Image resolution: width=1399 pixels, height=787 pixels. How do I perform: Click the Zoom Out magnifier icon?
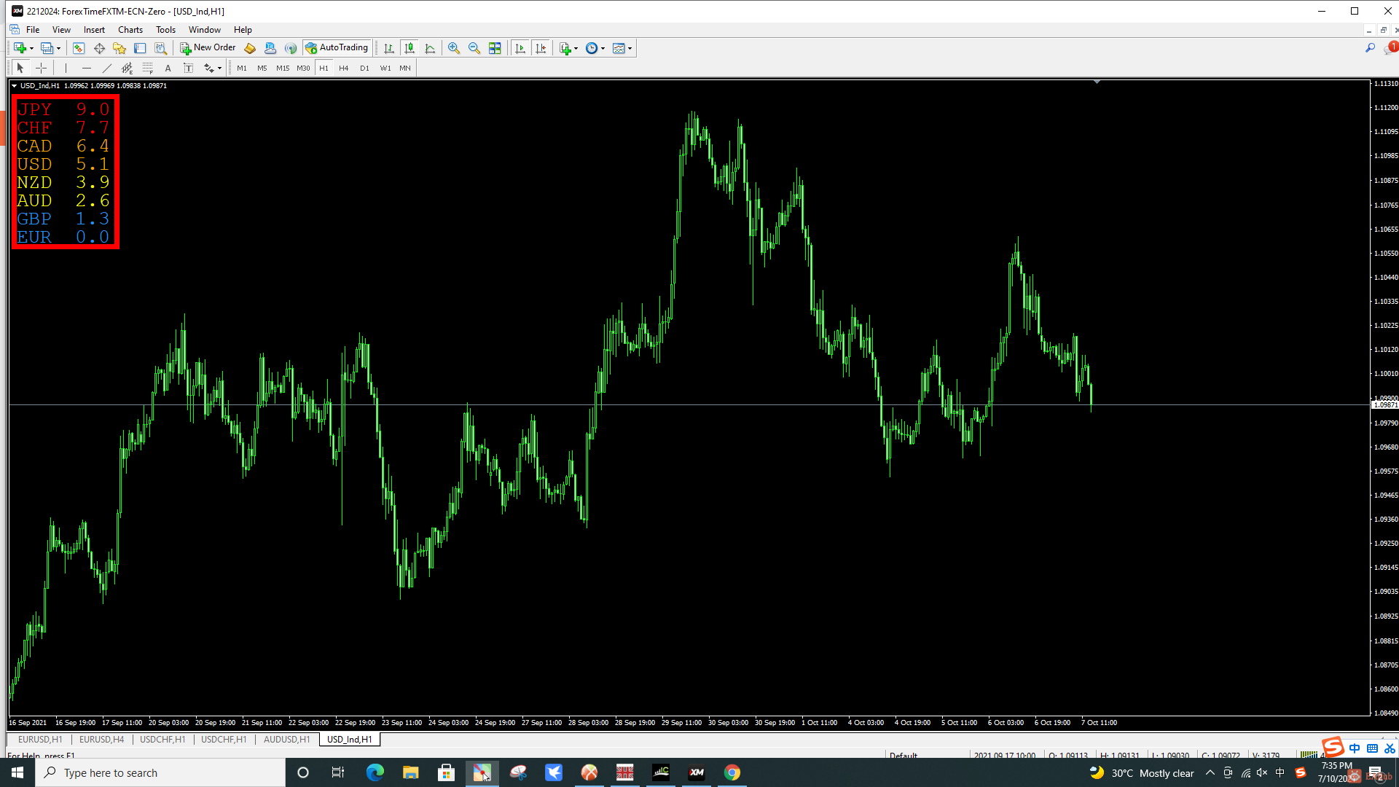pos(474,48)
